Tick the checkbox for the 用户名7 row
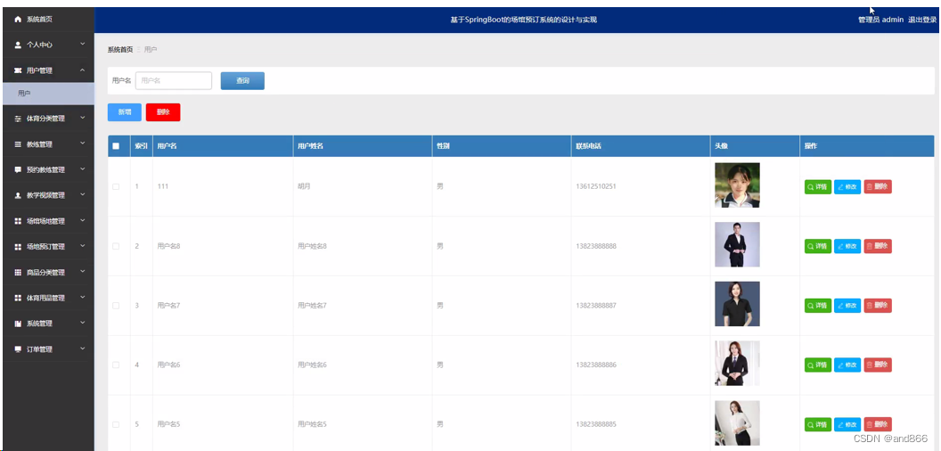The height and width of the screenshot is (451, 941). [116, 306]
